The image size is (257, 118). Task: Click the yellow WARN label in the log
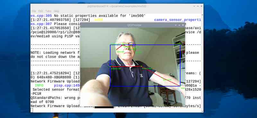point(99,20)
